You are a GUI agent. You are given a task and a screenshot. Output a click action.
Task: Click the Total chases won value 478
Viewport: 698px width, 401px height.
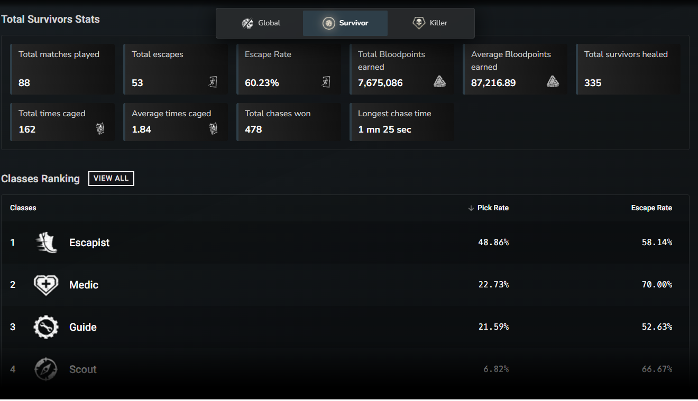coord(253,129)
